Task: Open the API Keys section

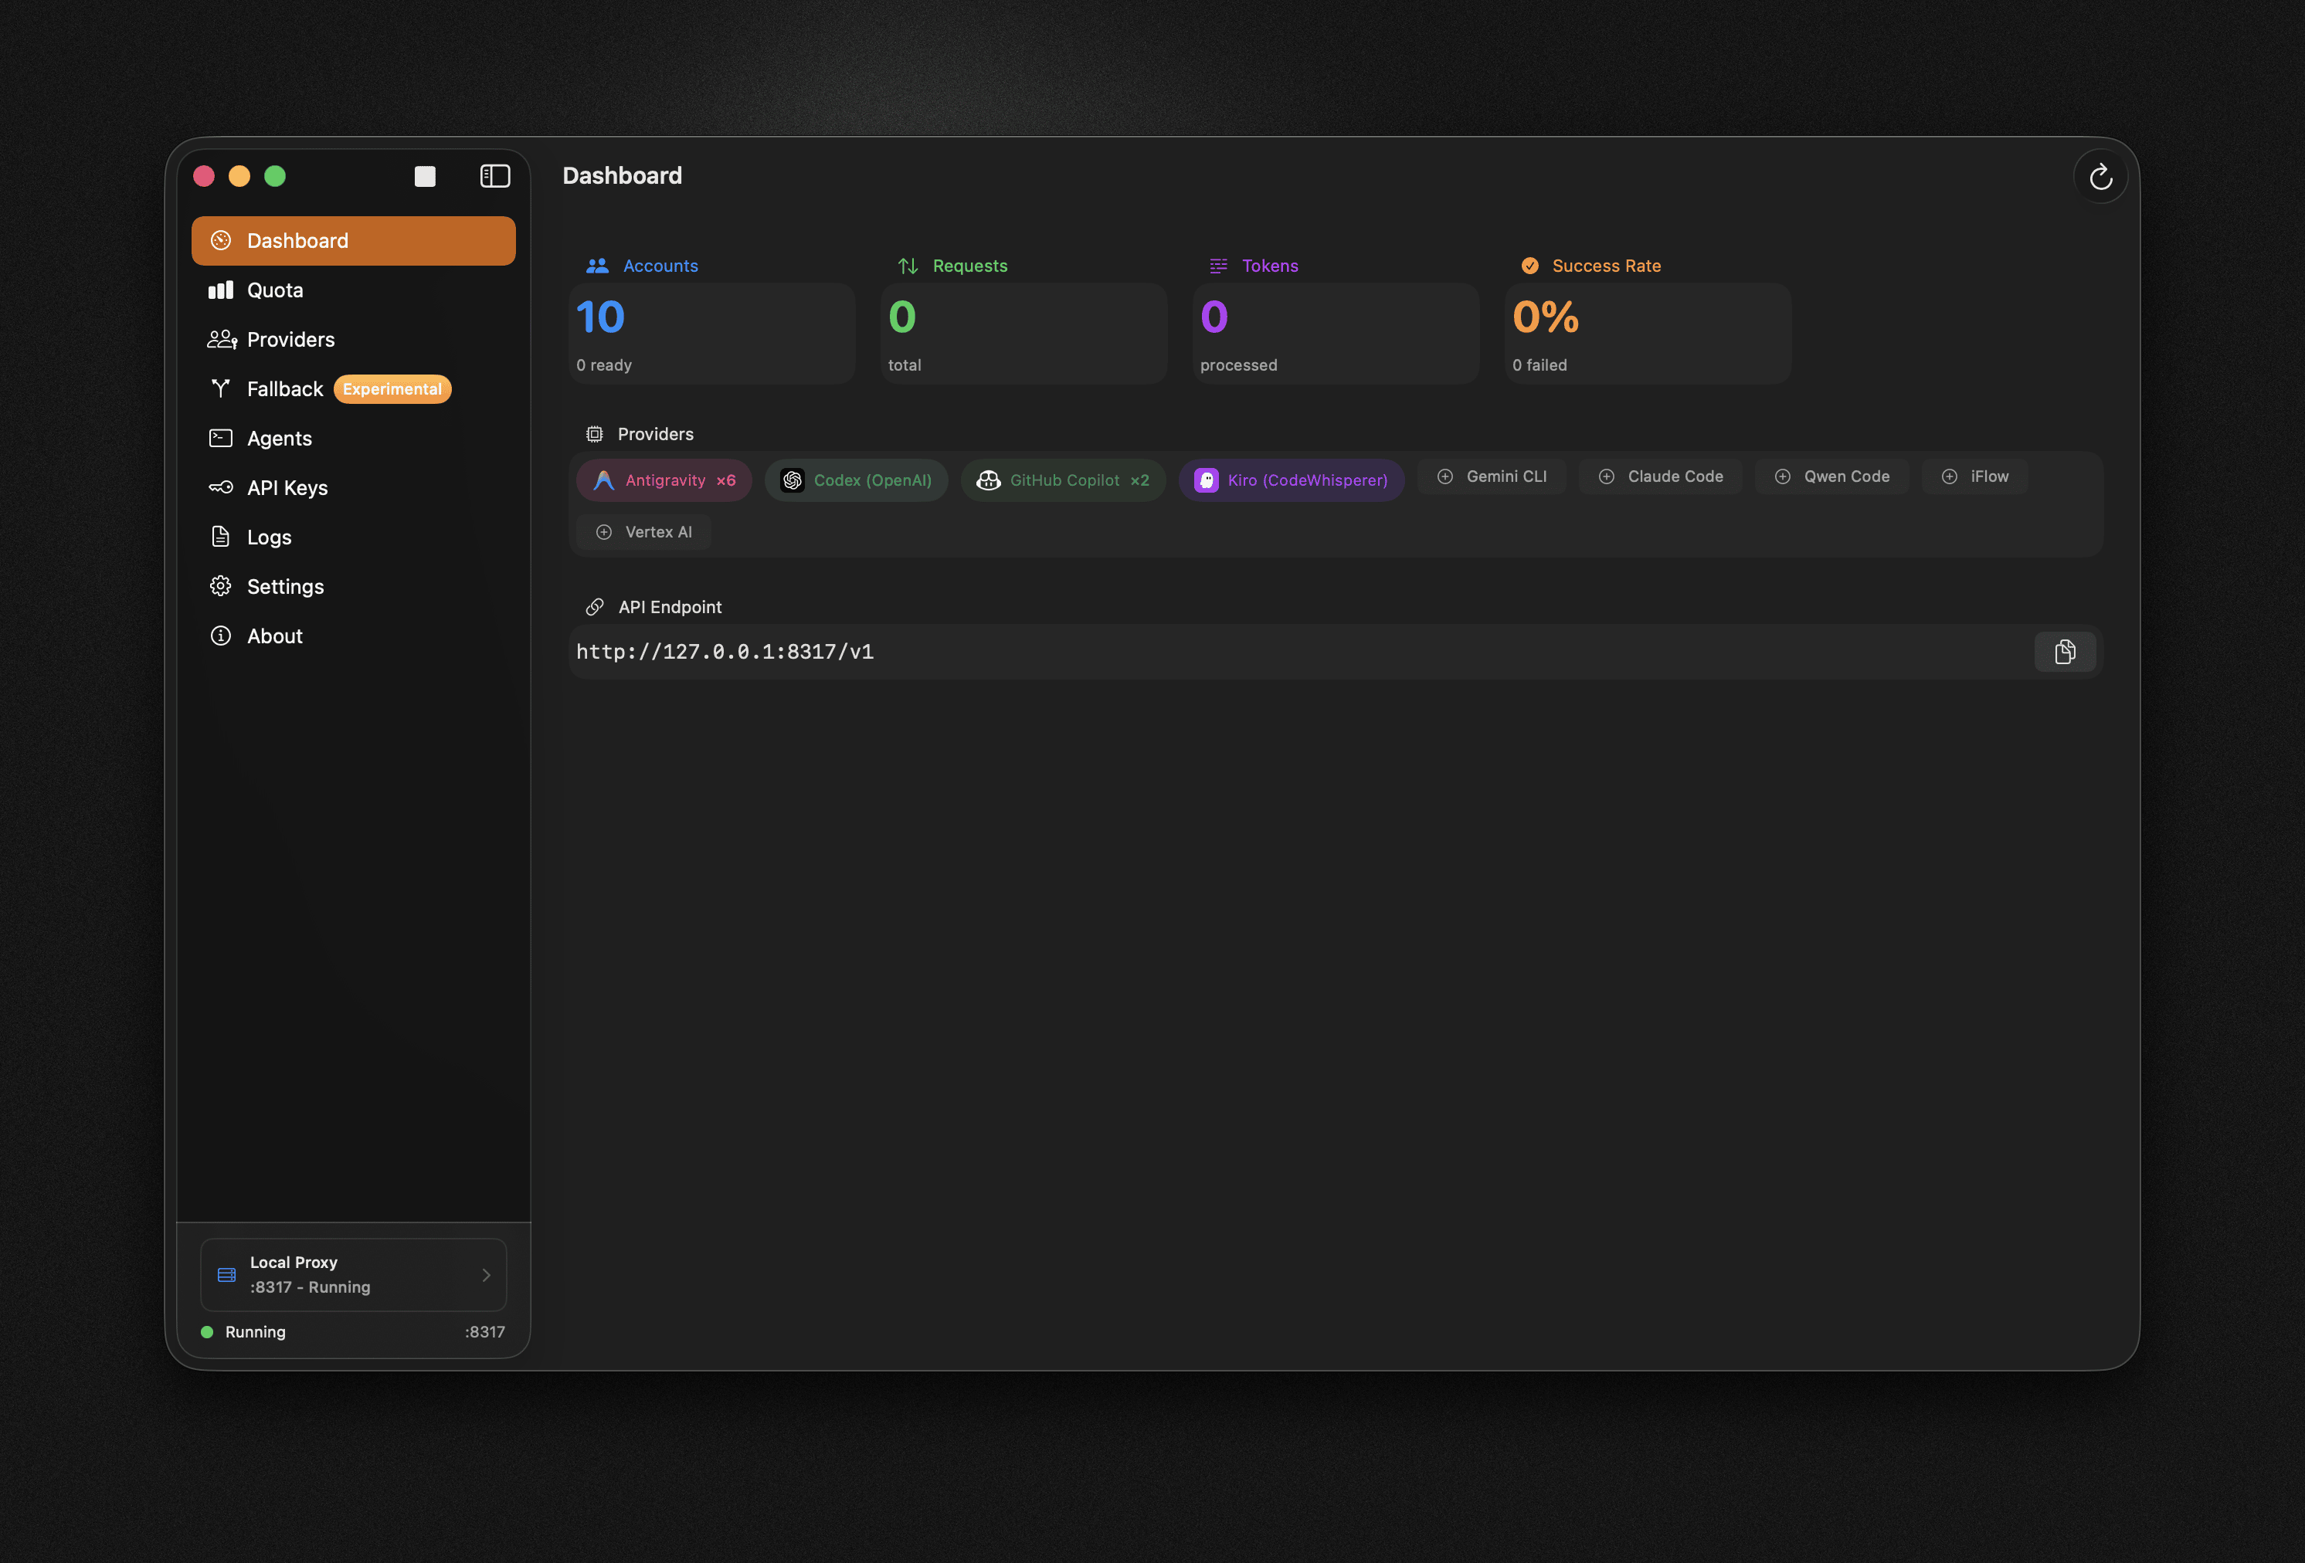Action: (x=287, y=488)
